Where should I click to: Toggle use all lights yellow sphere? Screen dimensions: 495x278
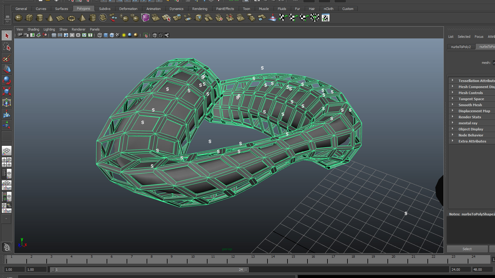(x=124, y=35)
